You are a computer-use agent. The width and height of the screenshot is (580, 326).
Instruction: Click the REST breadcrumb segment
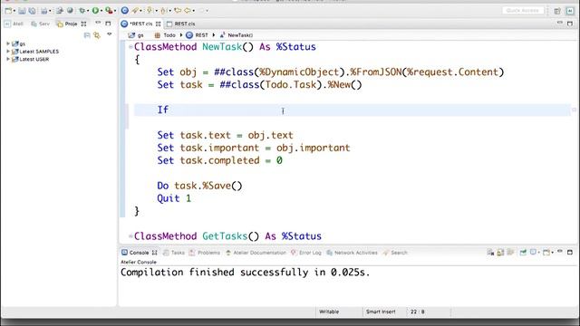197,35
